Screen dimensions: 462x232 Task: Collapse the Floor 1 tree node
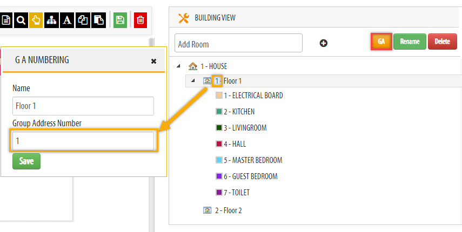click(x=193, y=81)
